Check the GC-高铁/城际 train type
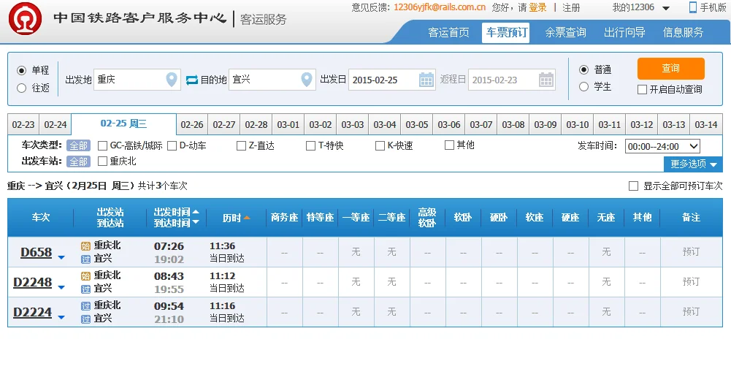Image resolution: width=731 pixels, height=369 pixels. pos(102,146)
